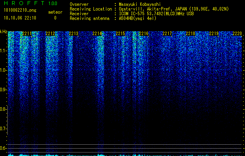The height and width of the screenshot is (156, 245).
Task: Click the 2220 time marker label
Action: click(237, 34)
